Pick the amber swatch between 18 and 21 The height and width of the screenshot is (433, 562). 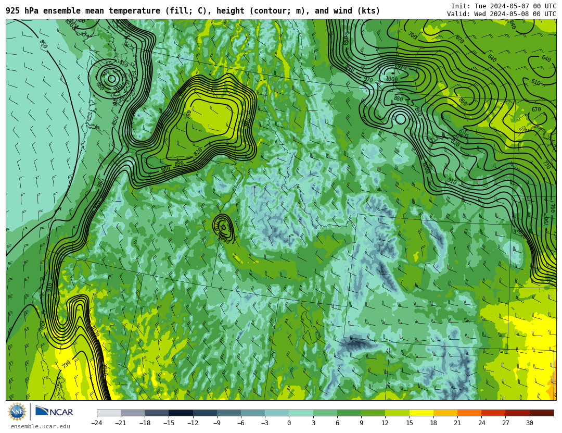[x=445, y=413]
